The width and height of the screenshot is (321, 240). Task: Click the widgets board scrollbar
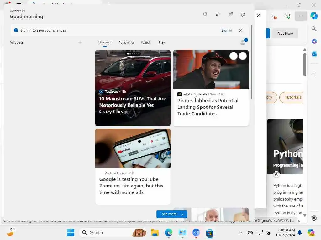pos(251,62)
